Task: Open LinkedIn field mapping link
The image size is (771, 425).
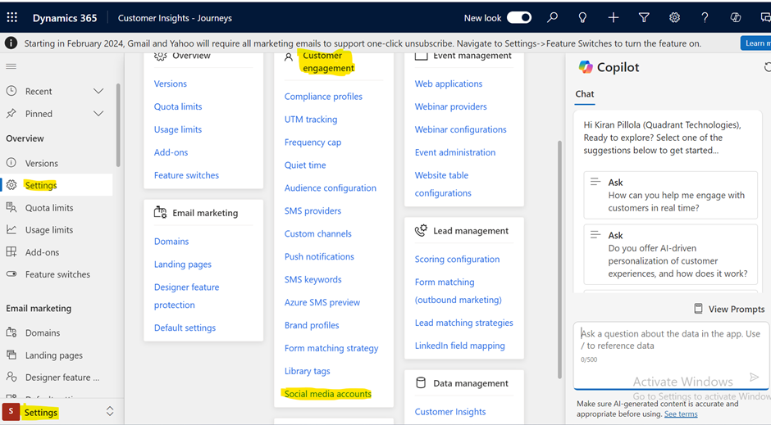Action: click(x=459, y=346)
